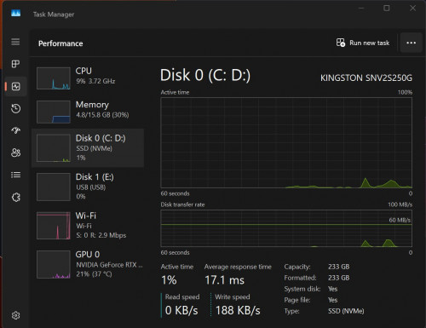Select Disk 1 (E:) USB item
Screen dimensions: 426x328
click(x=88, y=187)
